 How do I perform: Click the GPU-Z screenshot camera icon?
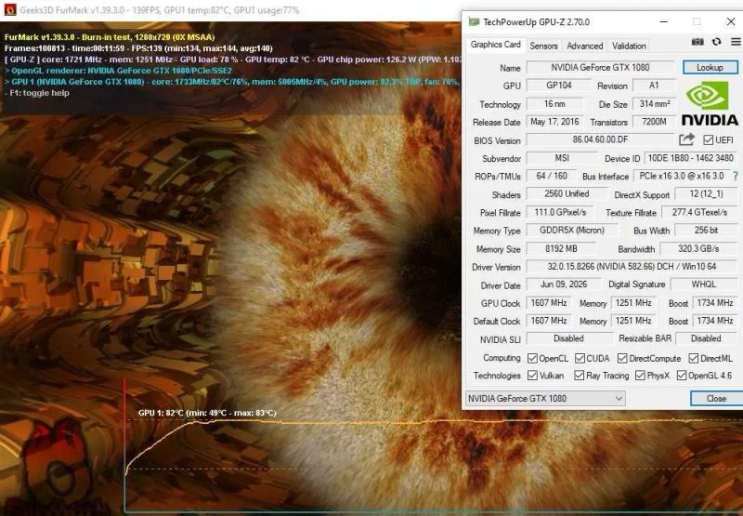click(x=697, y=42)
